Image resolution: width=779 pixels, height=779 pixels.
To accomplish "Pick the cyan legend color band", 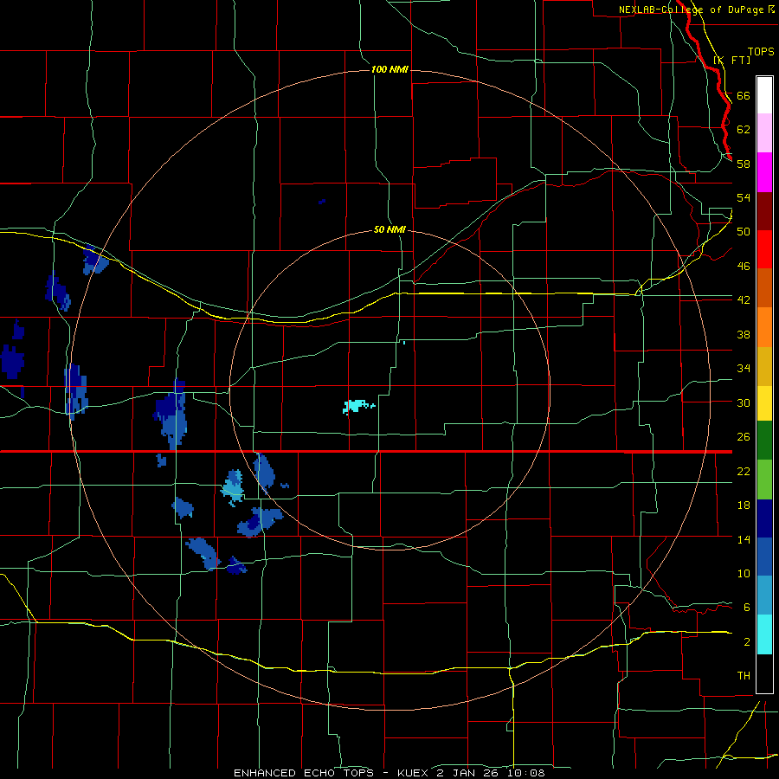I will coord(764,634).
